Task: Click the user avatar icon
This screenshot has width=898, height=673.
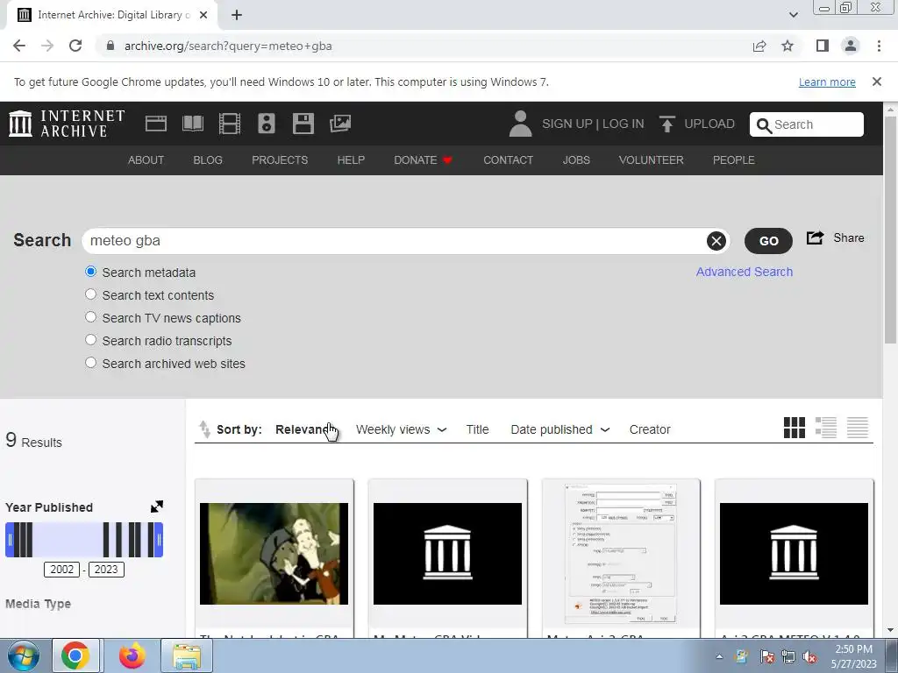Action: pyautogui.click(x=520, y=124)
